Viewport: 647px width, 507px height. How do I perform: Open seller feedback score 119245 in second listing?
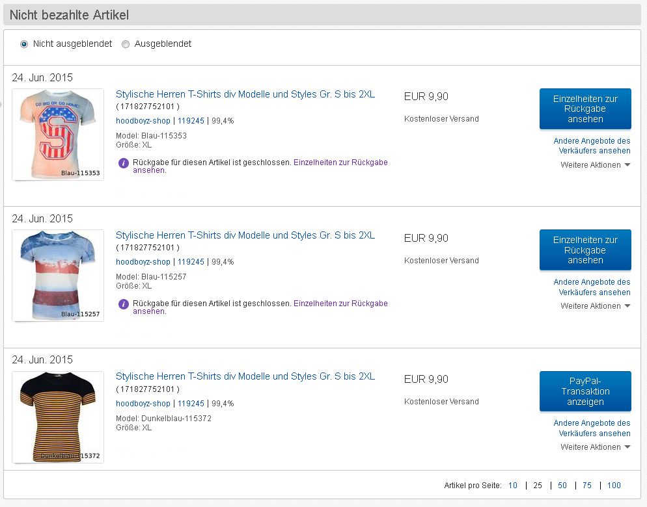[x=191, y=262]
